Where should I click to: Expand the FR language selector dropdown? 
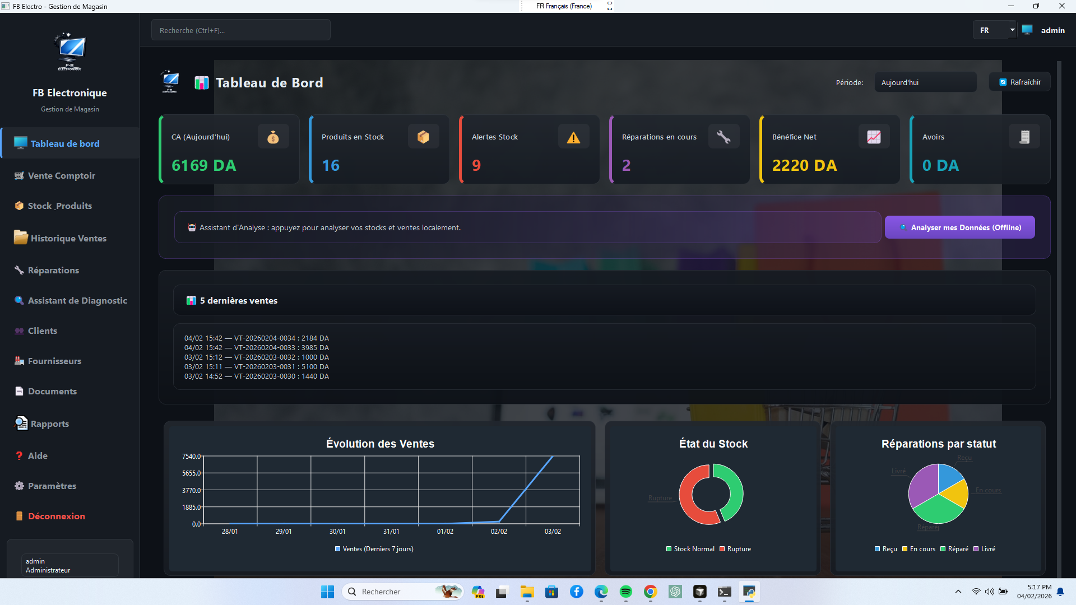click(x=995, y=30)
